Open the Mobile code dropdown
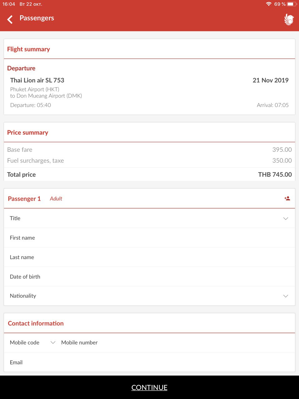Screen dimensions: 299x399 (x=32, y=343)
